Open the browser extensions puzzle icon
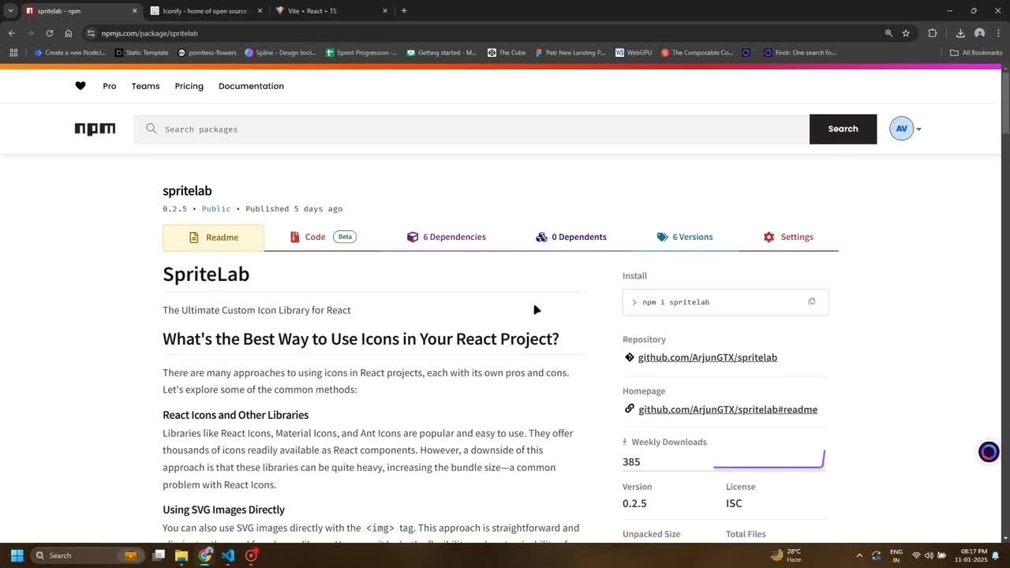Screen dimensions: 1010x568 933,33
